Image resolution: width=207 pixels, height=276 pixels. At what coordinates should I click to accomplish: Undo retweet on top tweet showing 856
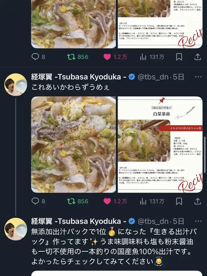click(78, 57)
